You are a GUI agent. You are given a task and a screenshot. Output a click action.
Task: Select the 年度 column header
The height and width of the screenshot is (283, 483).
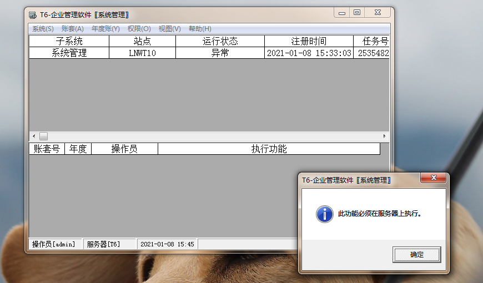coord(78,149)
